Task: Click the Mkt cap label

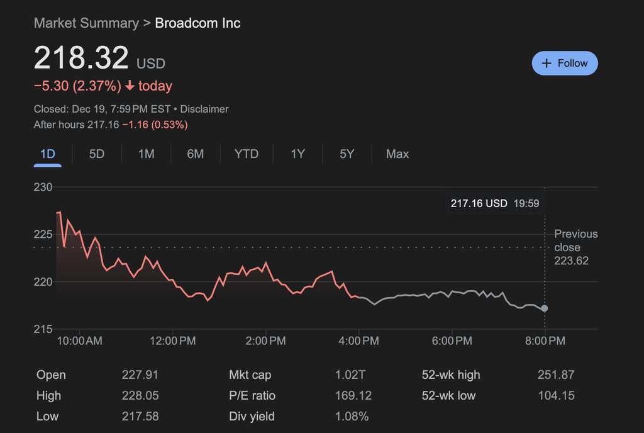Action: click(250, 374)
